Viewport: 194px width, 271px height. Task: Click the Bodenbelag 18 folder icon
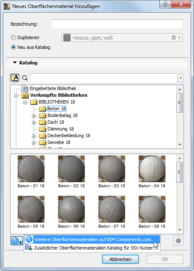[x=42, y=116]
